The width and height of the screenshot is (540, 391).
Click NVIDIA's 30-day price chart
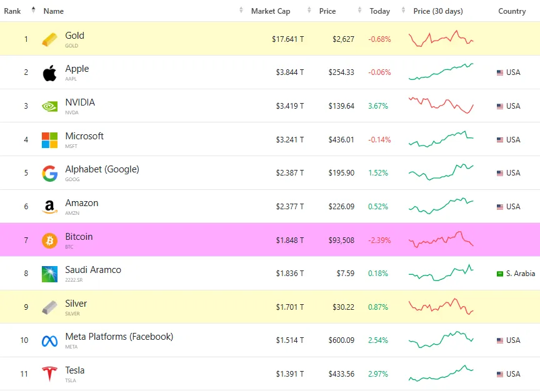[441, 106]
